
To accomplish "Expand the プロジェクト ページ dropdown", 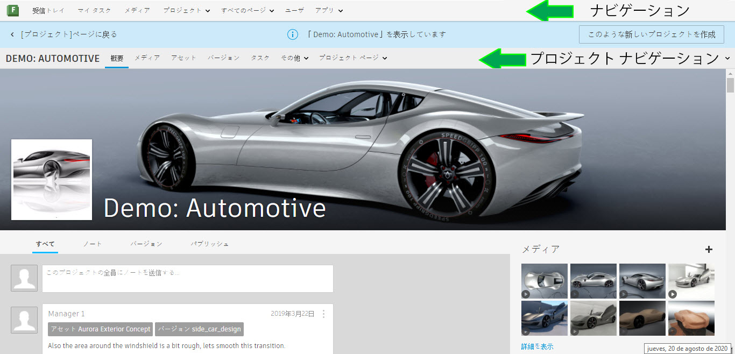I will point(353,58).
